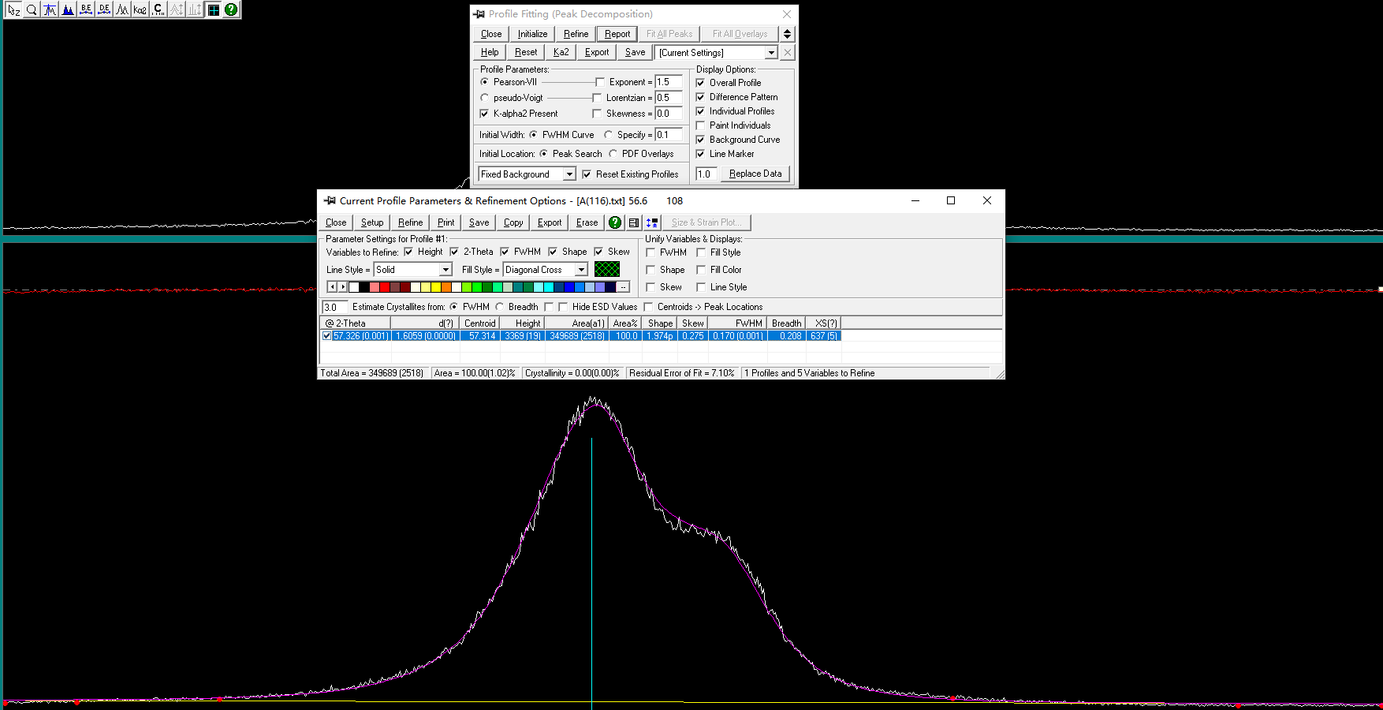Viewport: 1383px width, 710px height.
Task: Enable Paint Individuals option
Action: [x=701, y=125]
